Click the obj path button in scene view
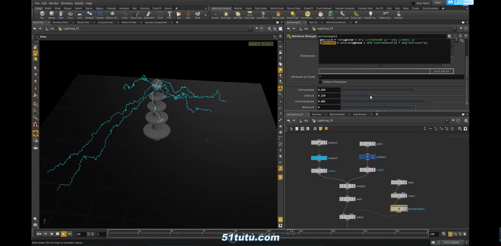The height and width of the screenshot is (246, 501). (50, 28)
